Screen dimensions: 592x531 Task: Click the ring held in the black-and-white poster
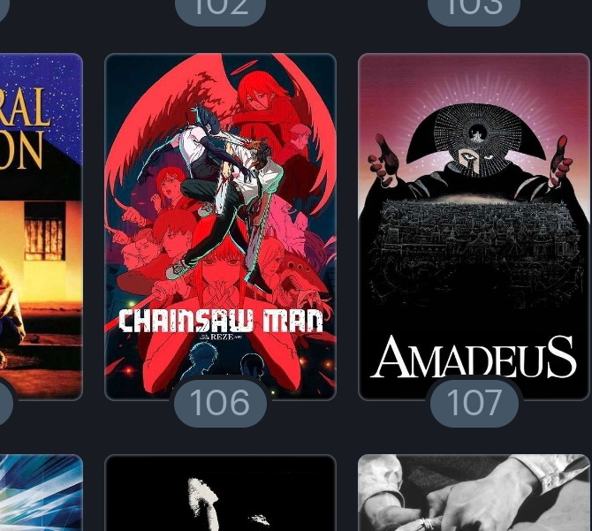tap(429, 524)
